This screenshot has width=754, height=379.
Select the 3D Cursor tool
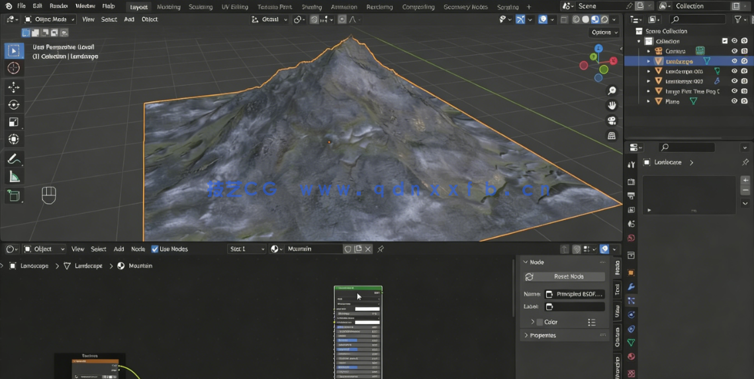pyautogui.click(x=14, y=68)
